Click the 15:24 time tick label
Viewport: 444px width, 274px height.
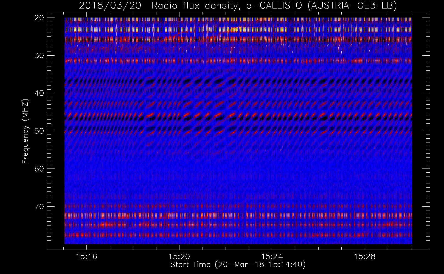272,257
